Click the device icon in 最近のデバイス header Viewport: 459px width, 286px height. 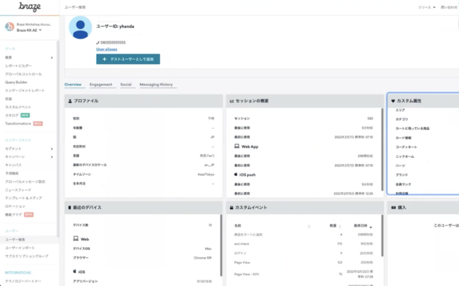(x=69, y=206)
